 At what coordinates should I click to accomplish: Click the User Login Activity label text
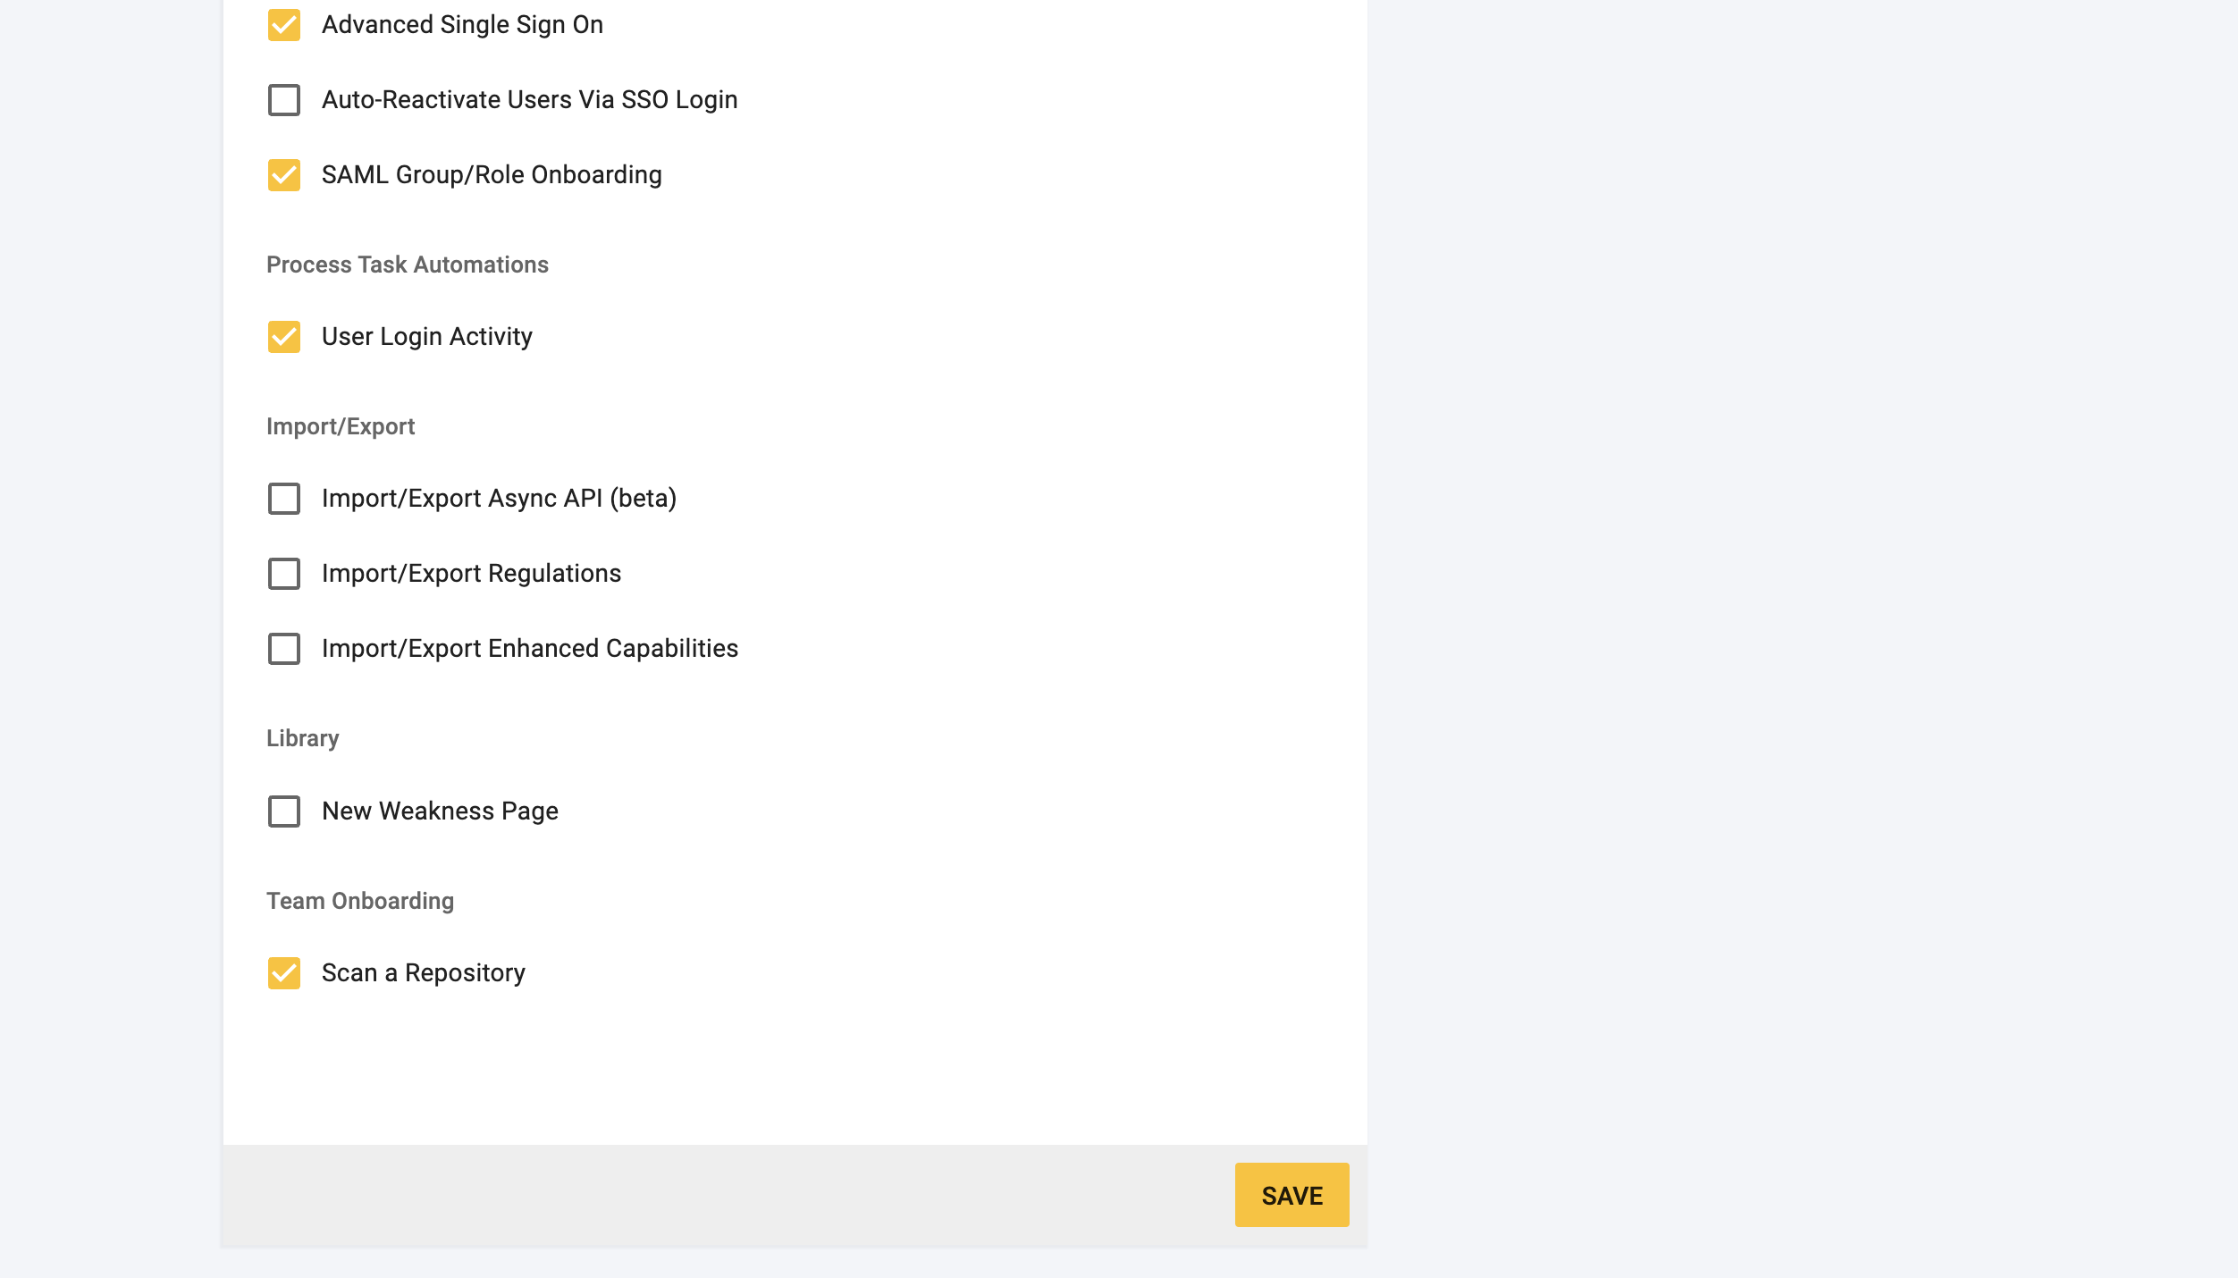[x=426, y=336]
